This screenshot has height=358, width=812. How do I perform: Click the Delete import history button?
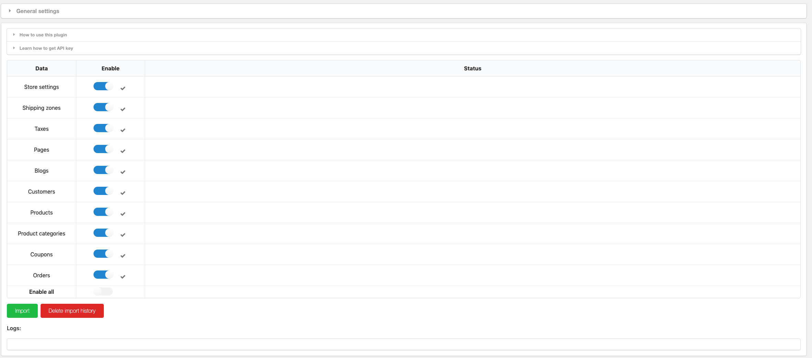[x=72, y=311]
